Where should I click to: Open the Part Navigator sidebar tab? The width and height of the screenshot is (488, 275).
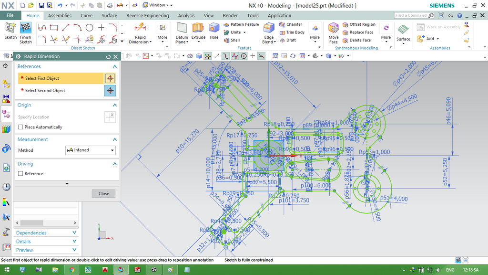tap(6, 114)
